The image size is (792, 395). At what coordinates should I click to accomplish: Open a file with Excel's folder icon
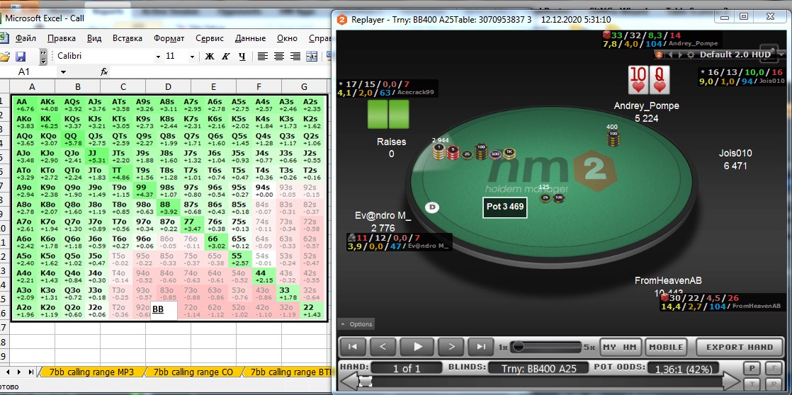(x=4, y=56)
